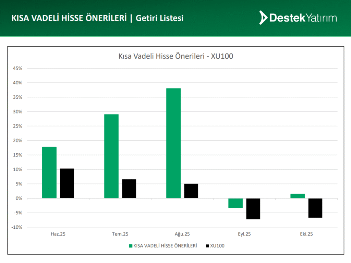Click the black XU100 bar for Haz.25
Viewport: 351px width, 263px height.
pos(67,183)
